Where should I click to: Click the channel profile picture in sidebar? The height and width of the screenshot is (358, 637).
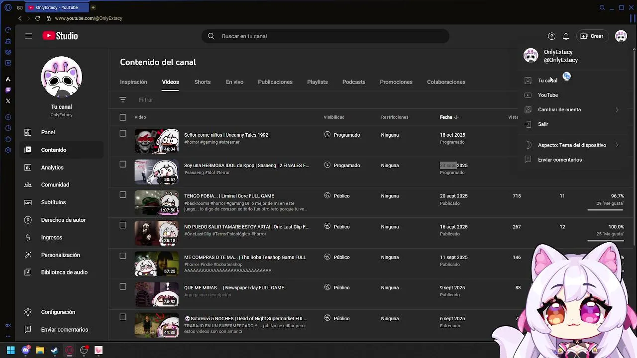pos(61,77)
